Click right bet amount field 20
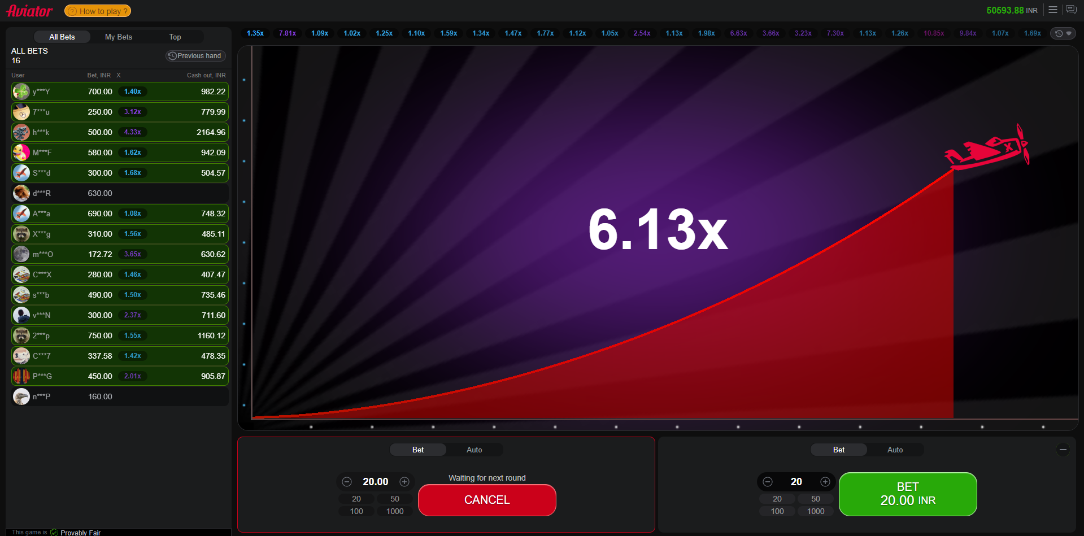1084x536 pixels. (x=796, y=482)
